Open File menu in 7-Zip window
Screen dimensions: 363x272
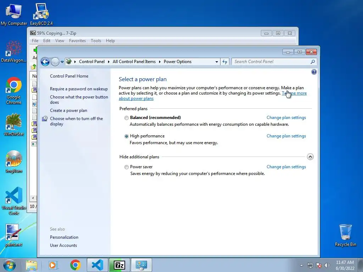(35, 41)
